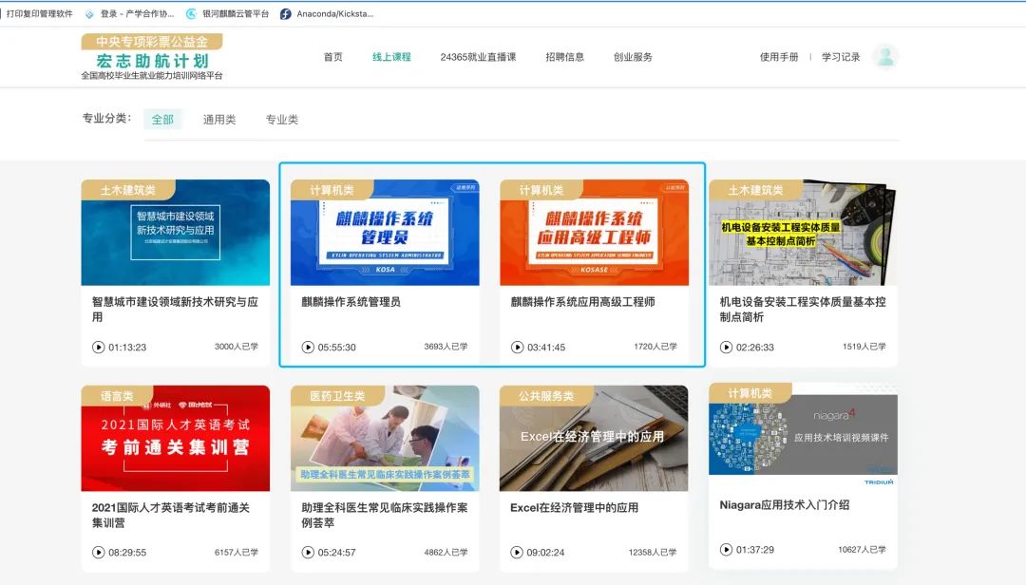Screen dimensions: 1026x585
Task: Click the user avatar profile icon
Action: click(885, 57)
